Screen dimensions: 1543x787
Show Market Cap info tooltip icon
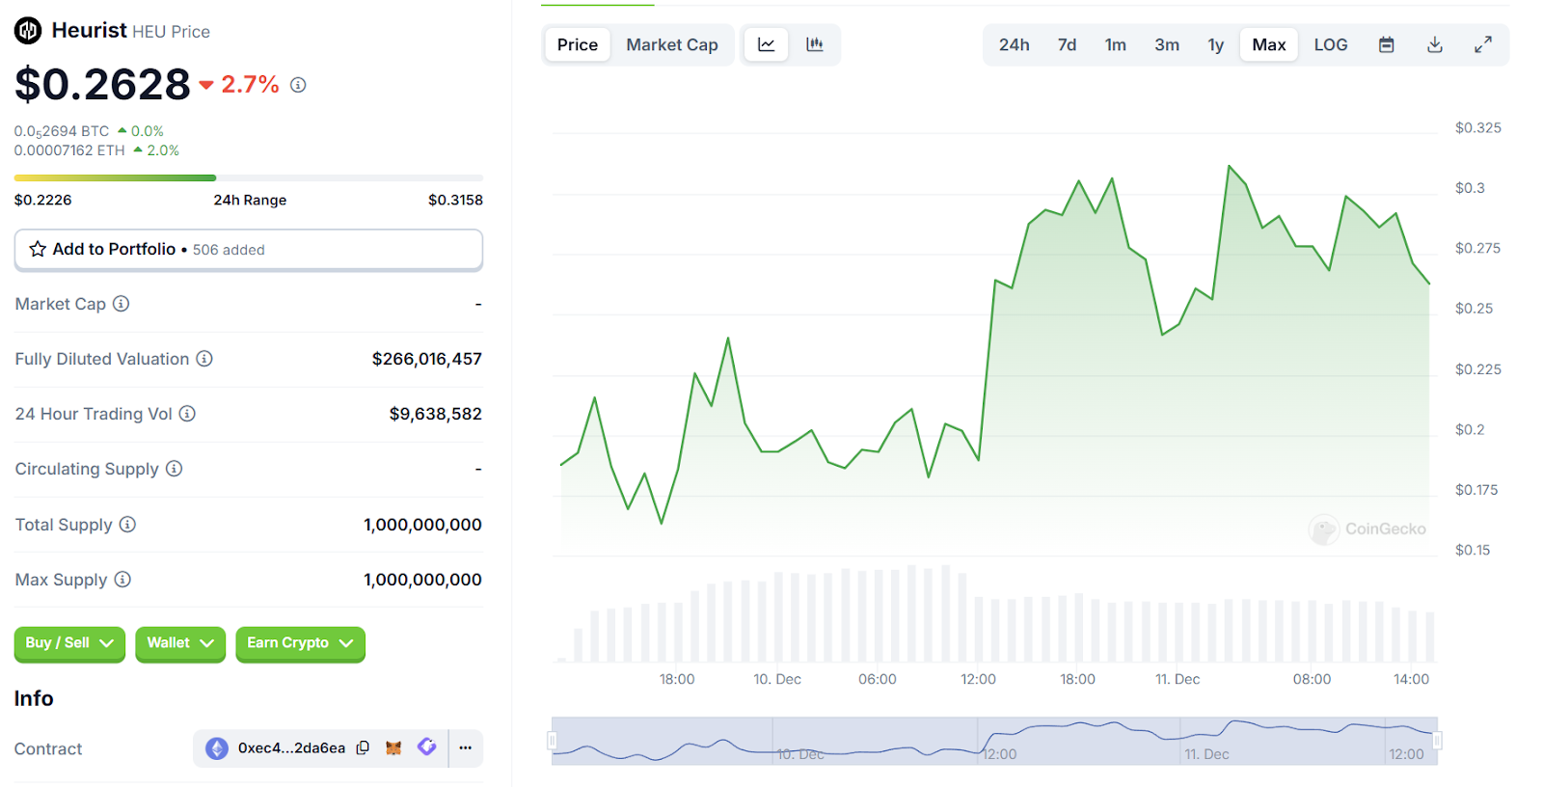(121, 304)
